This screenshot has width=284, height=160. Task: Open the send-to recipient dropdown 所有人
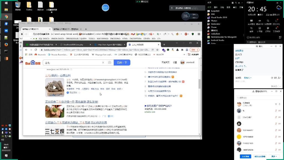[x=248, y=78]
